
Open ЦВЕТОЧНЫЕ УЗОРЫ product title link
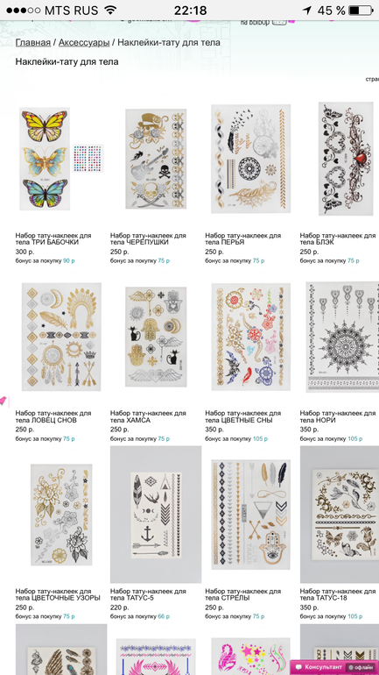coord(58,594)
